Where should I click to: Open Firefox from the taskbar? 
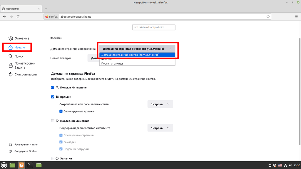21,165
